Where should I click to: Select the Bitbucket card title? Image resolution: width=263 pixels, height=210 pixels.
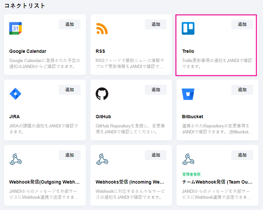tap(192, 117)
